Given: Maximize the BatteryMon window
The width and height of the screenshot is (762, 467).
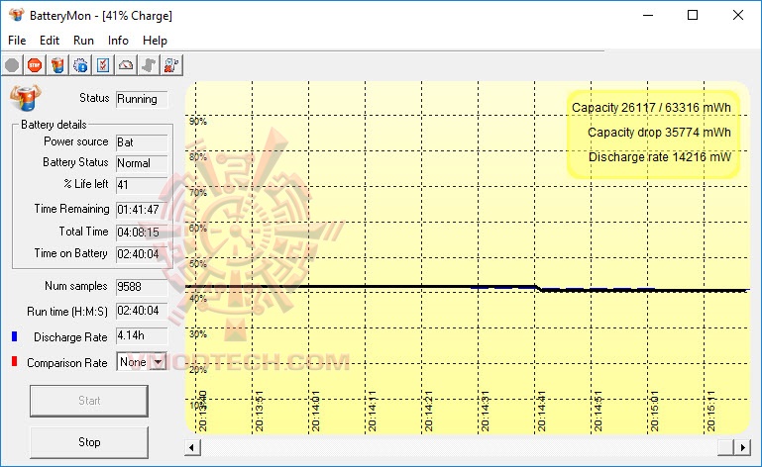Looking at the screenshot, I should pos(693,15).
